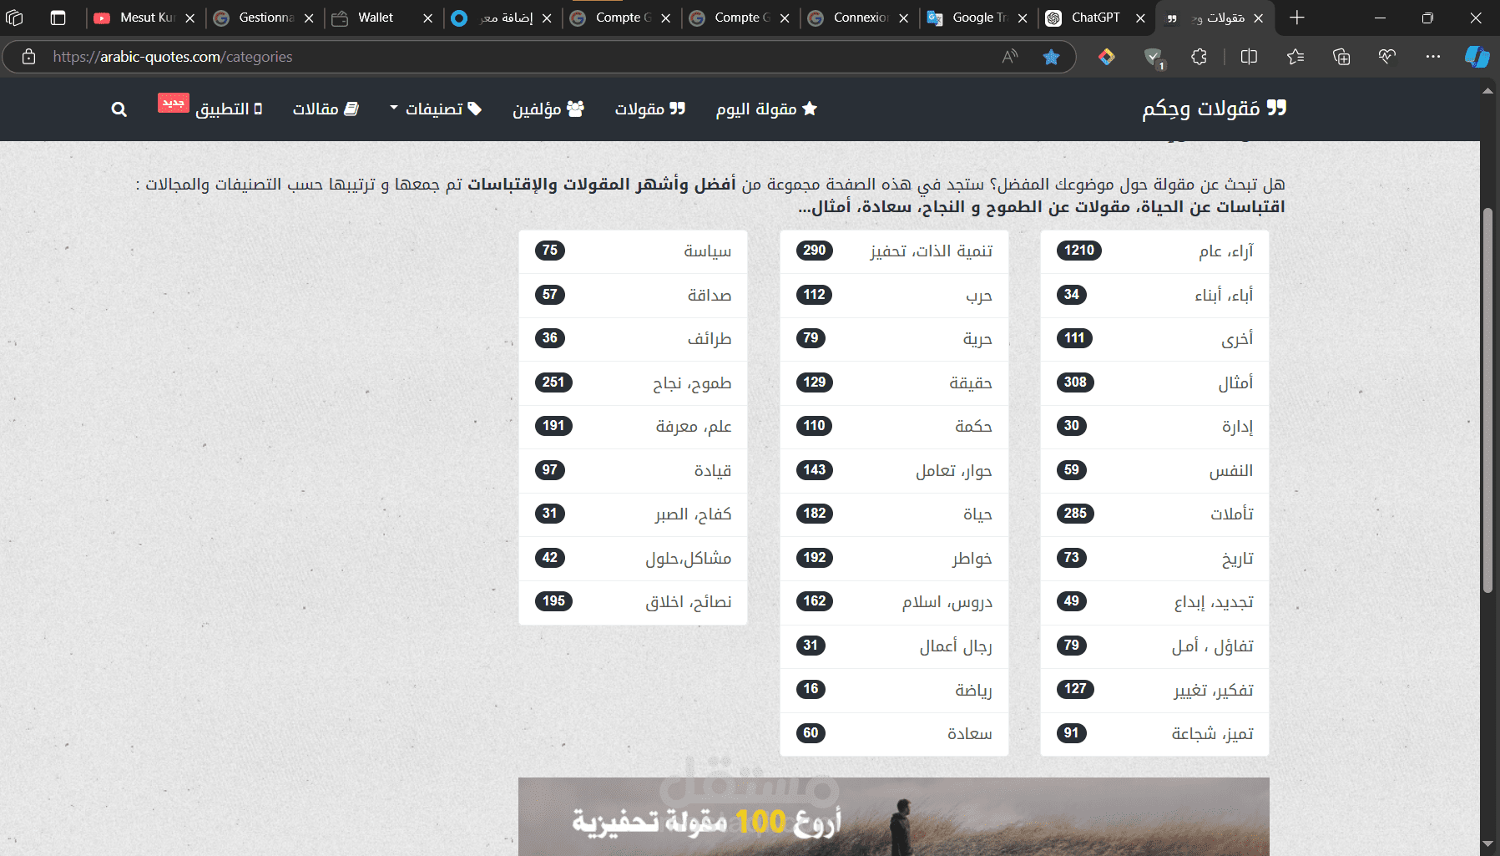The width and height of the screenshot is (1500, 856).
Task: Open the دروس، اسلام category row
Action: [894, 602]
